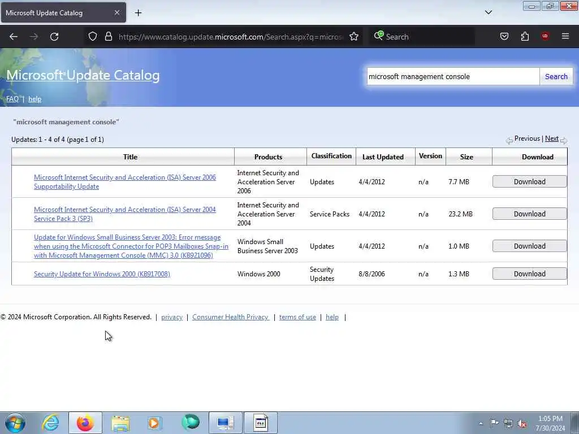Viewport: 579px width, 434px height.
Task: Select the Service Packs classification cell
Action: click(330, 214)
